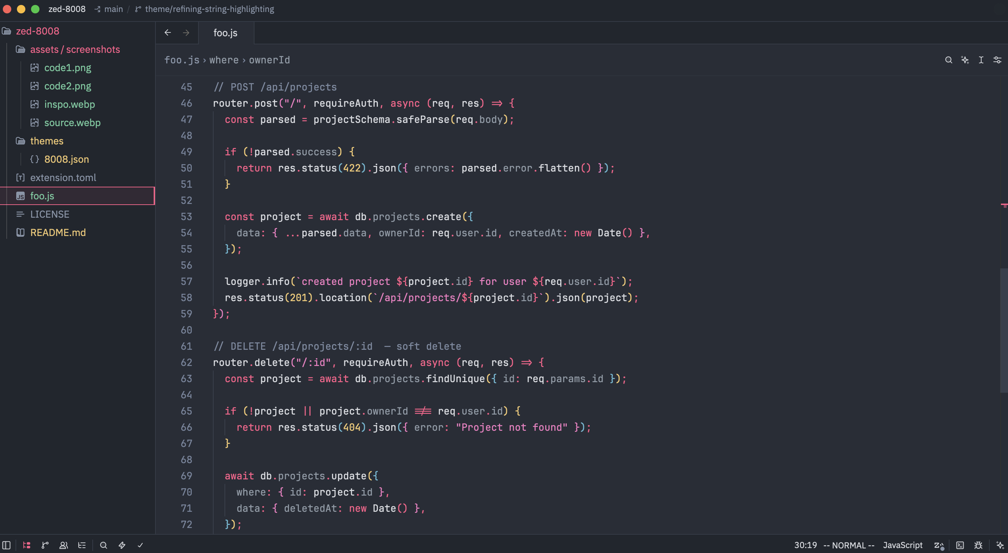Go back with the left arrow
1008x553 pixels.
(167, 32)
